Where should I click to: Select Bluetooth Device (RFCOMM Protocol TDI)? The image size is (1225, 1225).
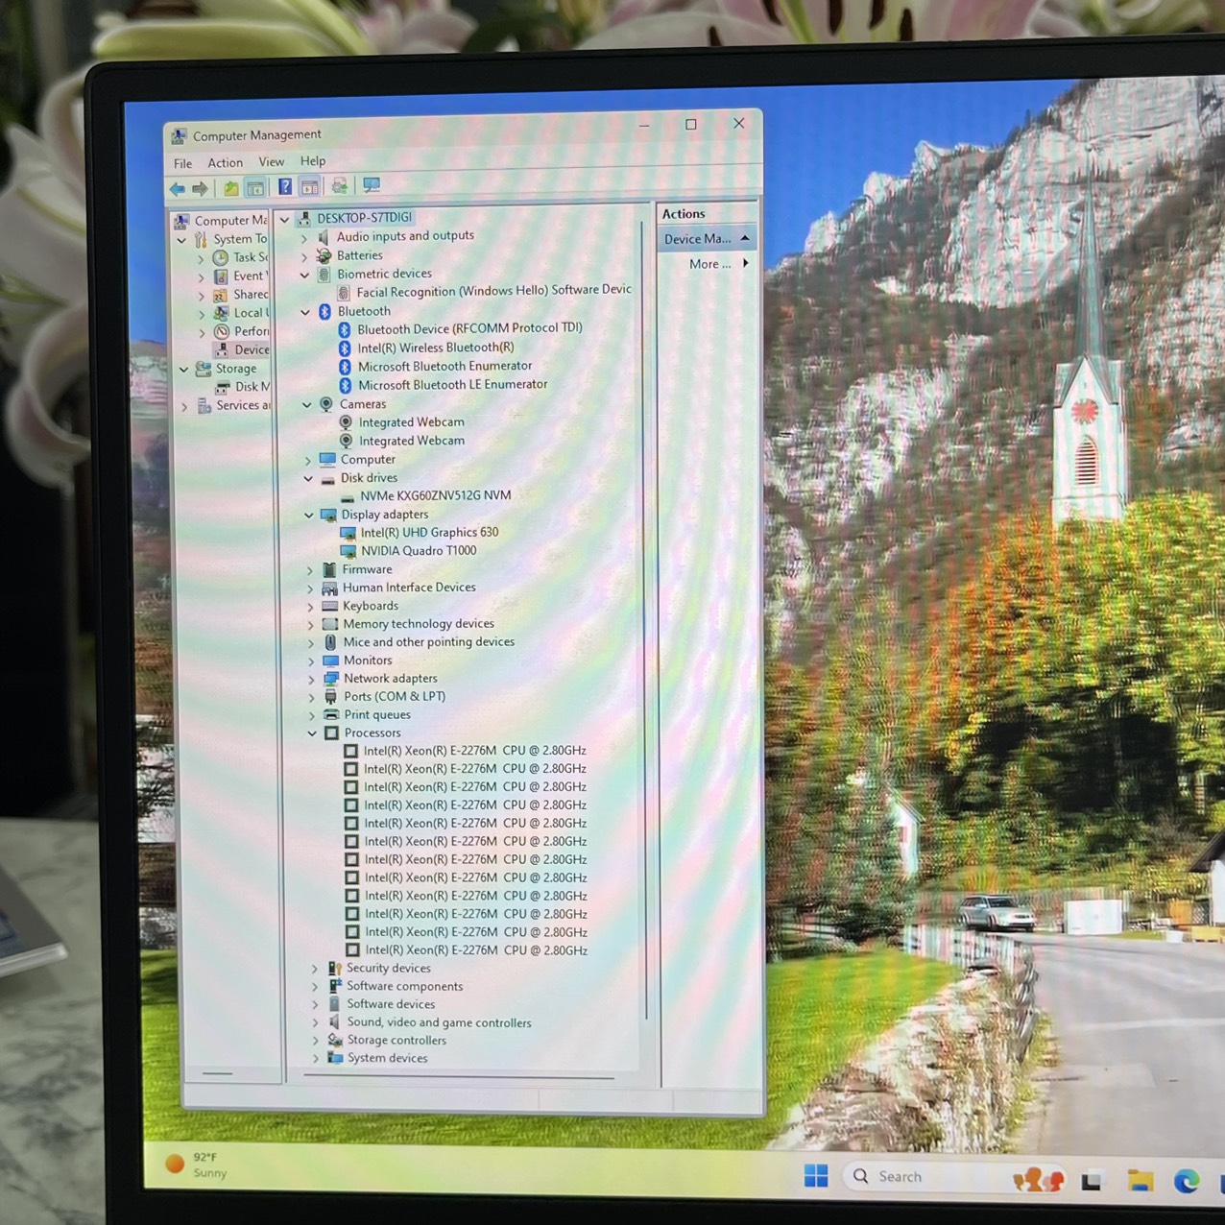pyautogui.click(x=469, y=328)
